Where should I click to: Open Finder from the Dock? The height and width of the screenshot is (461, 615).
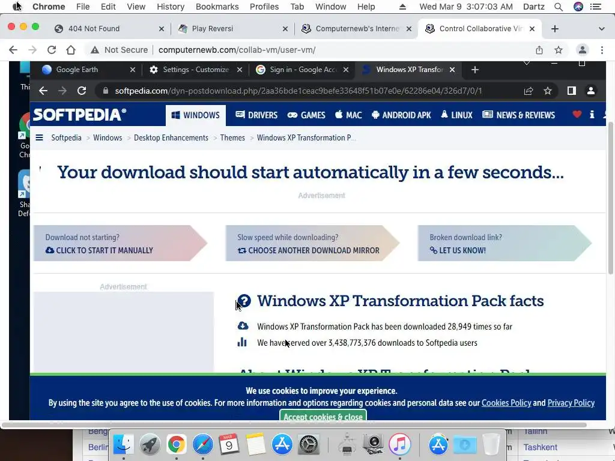click(x=123, y=445)
